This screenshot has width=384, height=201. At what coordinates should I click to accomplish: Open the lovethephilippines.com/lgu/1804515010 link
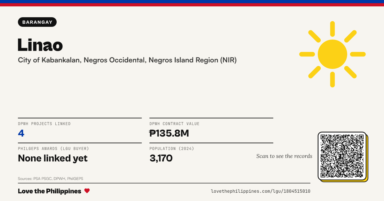(260, 191)
